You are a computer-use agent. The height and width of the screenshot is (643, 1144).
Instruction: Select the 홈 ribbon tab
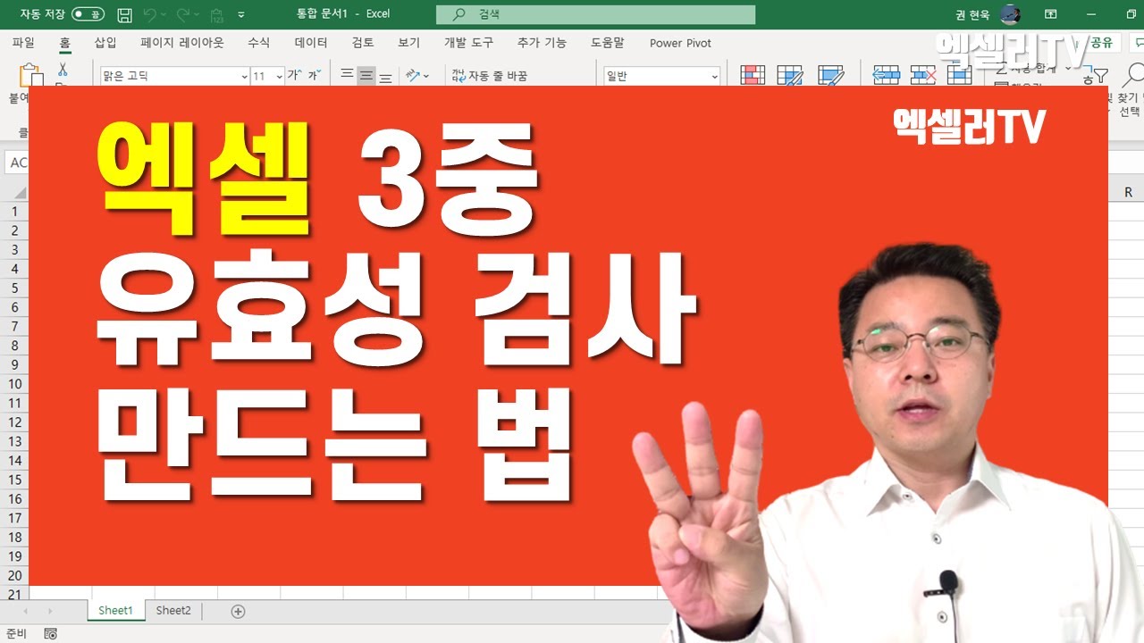(64, 43)
